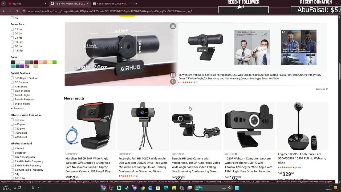Image resolution: width=341 pixels, height=192 pixels.
Task: Select the black color swatch
Action: click(x=13, y=62)
